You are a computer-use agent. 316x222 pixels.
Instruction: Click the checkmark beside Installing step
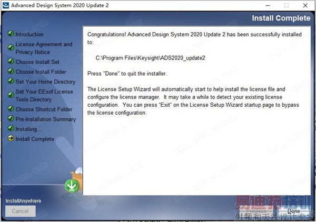coord(11,128)
